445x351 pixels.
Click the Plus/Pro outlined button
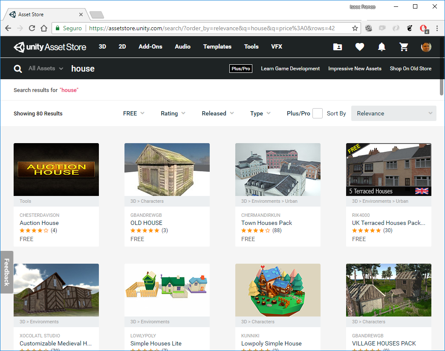tap(241, 69)
